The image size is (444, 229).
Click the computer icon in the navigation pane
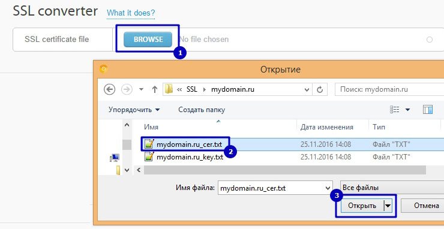[x=115, y=158]
